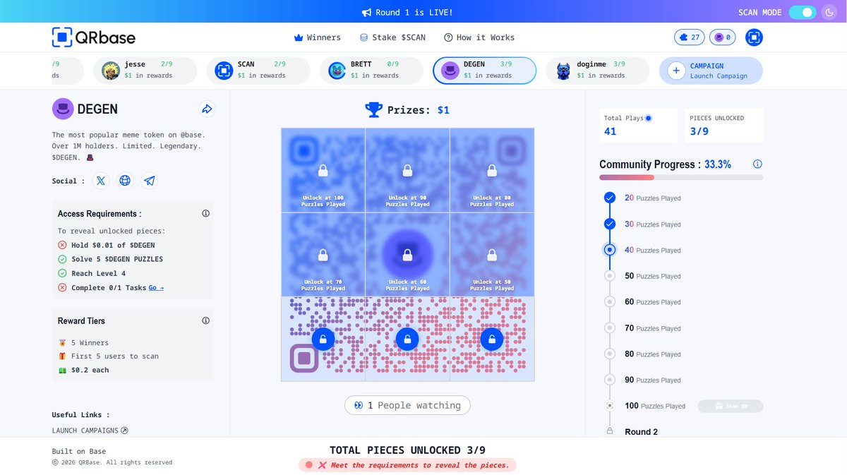This screenshot has height=475, width=847.
Task: Open the DEGEN hat balance showing 0
Action: [723, 37]
